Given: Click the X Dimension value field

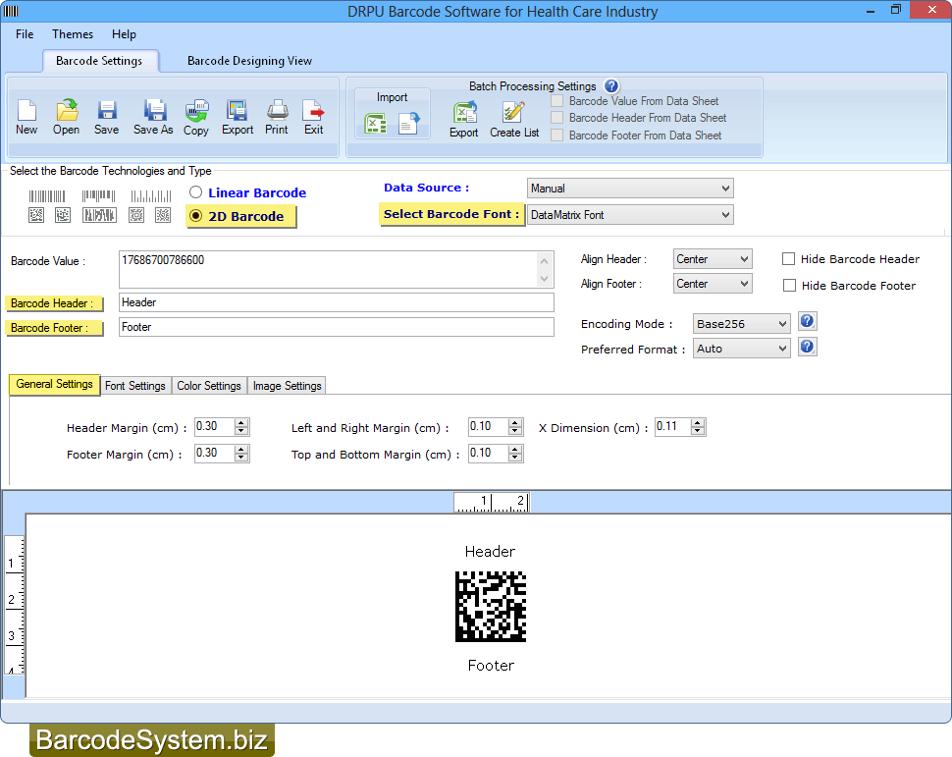Looking at the screenshot, I should pyautogui.click(x=672, y=427).
